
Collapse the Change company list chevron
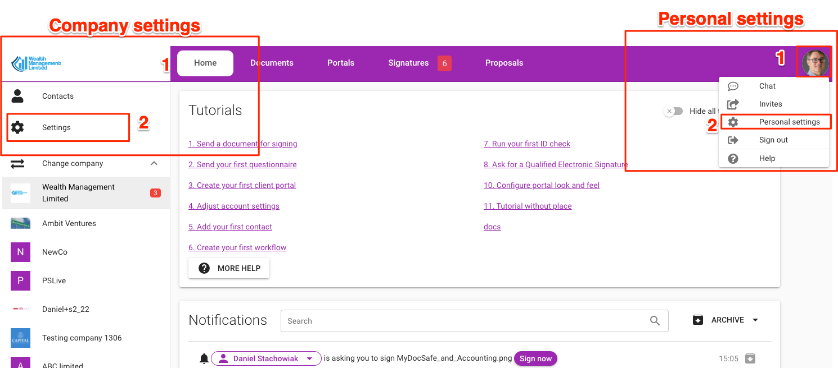(154, 163)
